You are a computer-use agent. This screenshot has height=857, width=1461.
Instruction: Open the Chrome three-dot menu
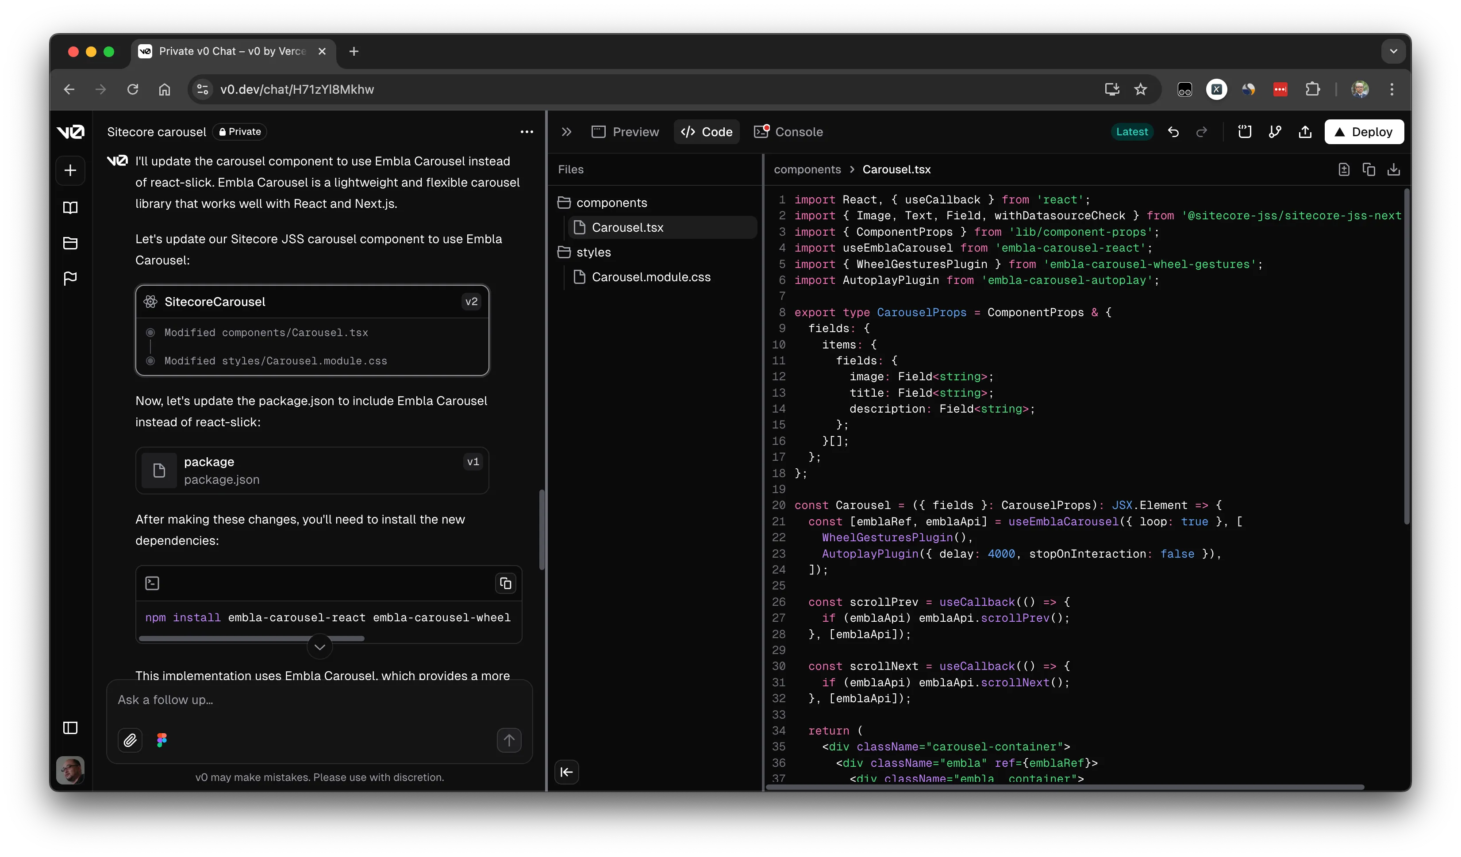(x=1392, y=89)
